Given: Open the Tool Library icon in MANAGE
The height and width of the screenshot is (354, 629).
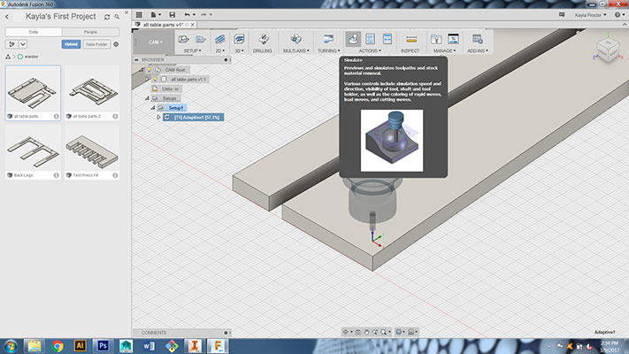Looking at the screenshot, I should point(436,39).
